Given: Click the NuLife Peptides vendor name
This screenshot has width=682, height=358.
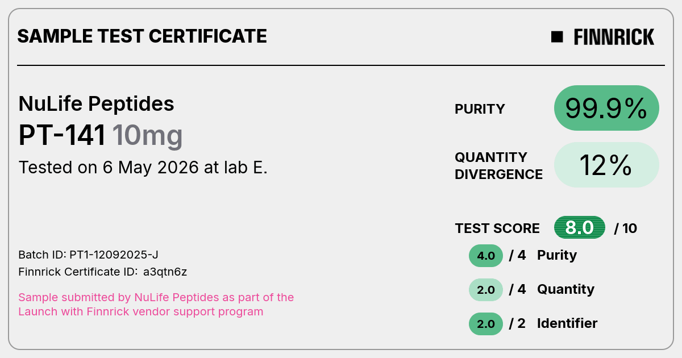Looking at the screenshot, I should (97, 103).
